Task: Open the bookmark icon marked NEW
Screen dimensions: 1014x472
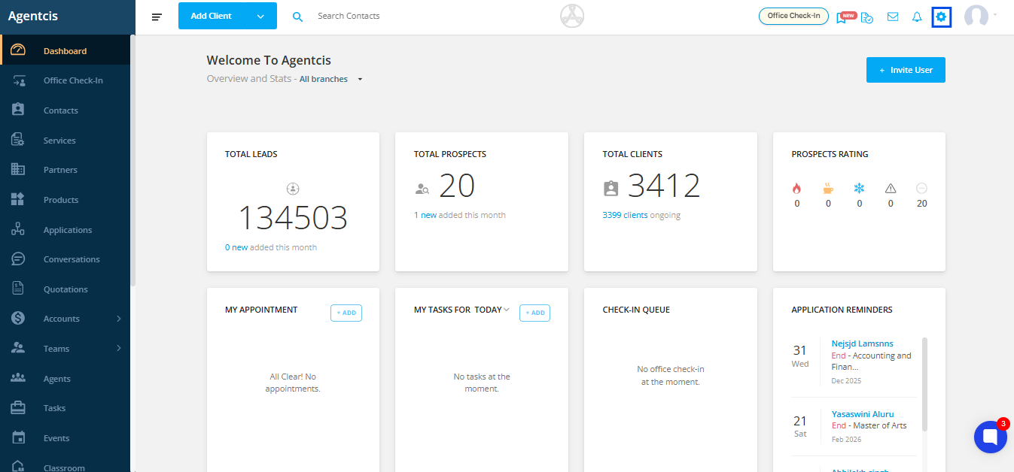Action: (843, 17)
